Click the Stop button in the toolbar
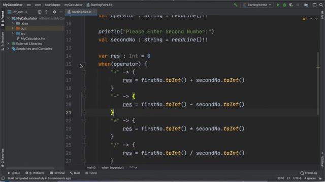 click(298, 5)
